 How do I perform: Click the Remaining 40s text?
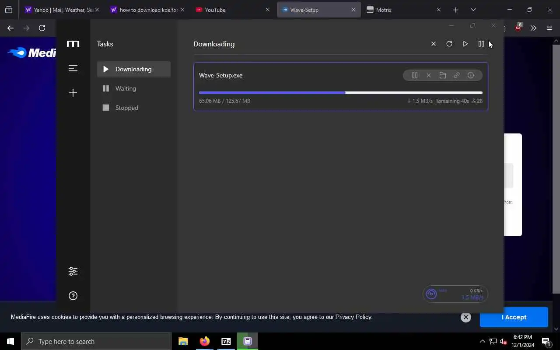pyautogui.click(x=452, y=101)
